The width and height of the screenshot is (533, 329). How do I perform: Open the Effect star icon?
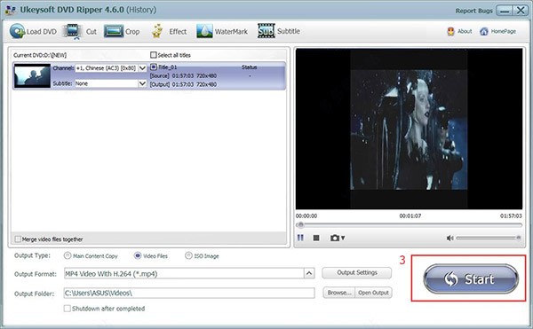[157, 31]
